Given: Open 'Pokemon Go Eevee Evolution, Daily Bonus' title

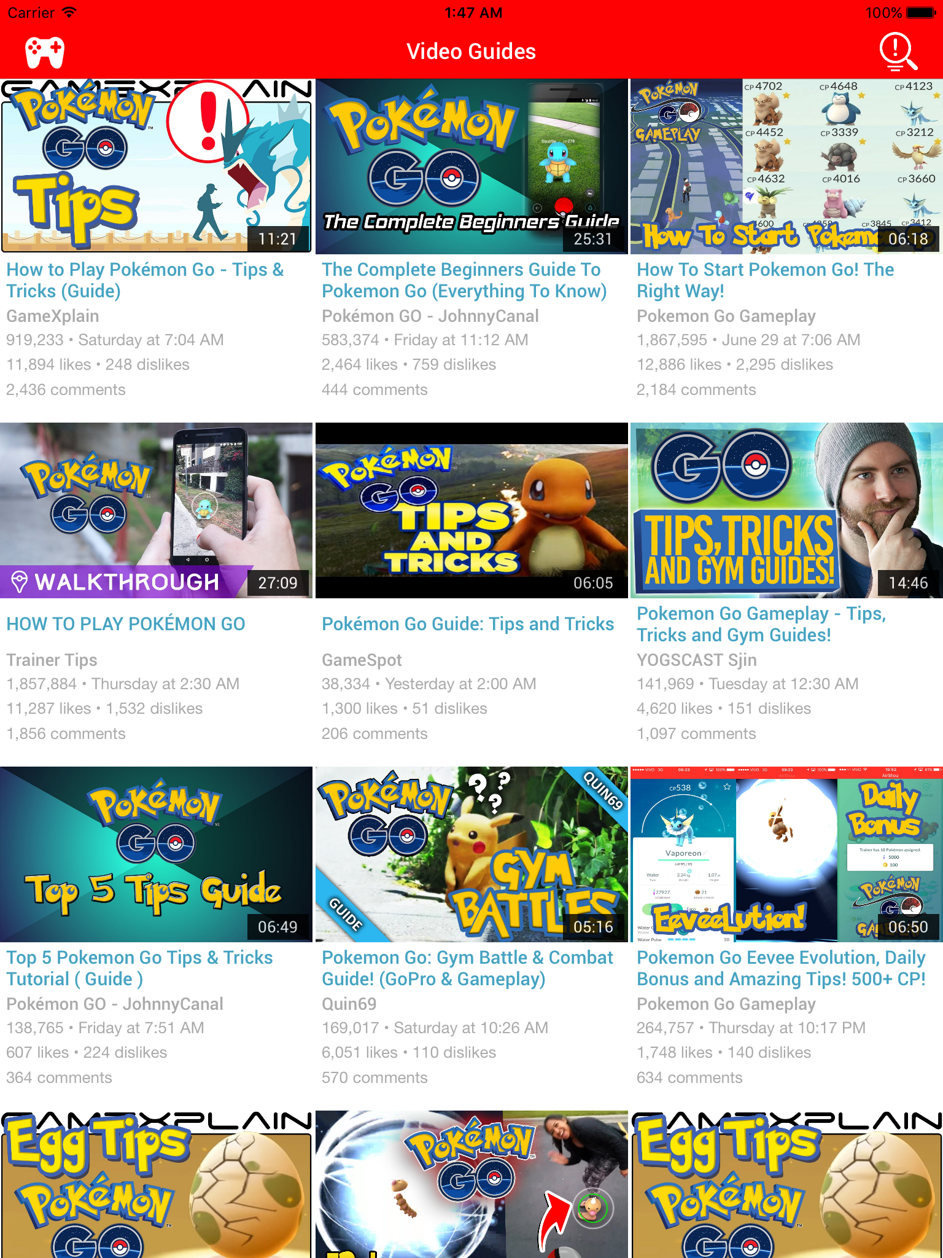Looking at the screenshot, I should click(781, 968).
